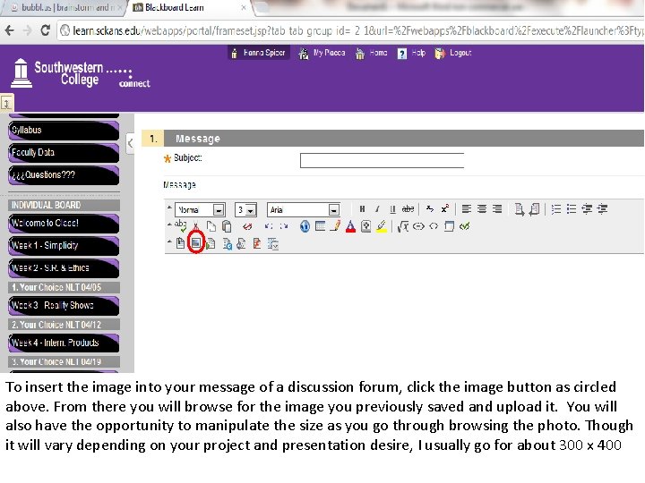Open the ¿¿¿Questions??? menu item
645x483 pixels.
coord(64,175)
